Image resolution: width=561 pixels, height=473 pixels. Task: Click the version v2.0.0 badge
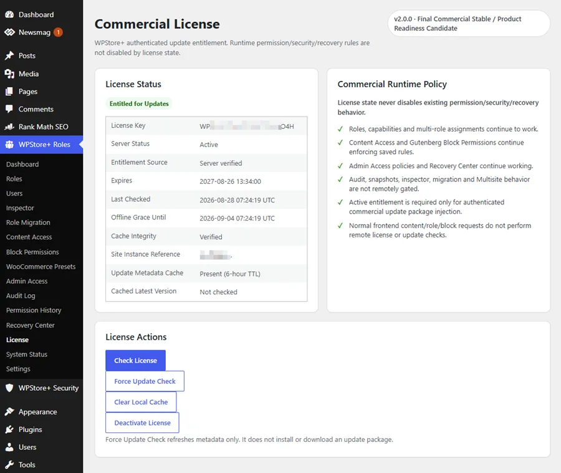coord(469,24)
